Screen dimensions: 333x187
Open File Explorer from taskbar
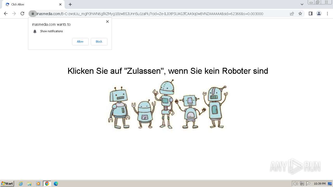point(29,184)
